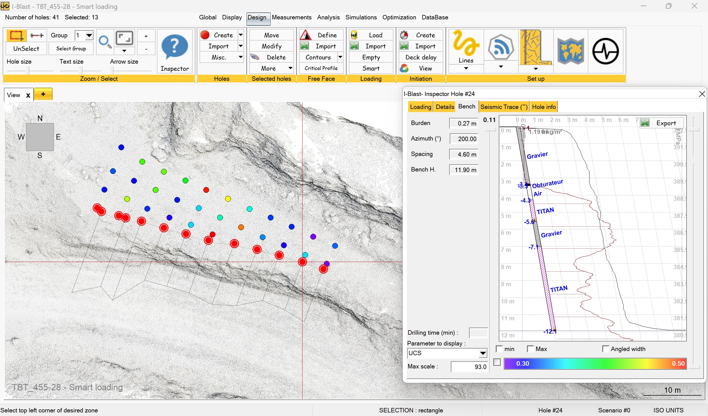Enable the min checkbox

(x=499, y=349)
